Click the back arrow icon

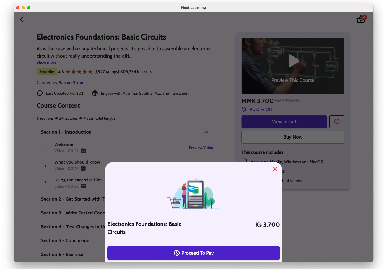click(x=22, y=19)
